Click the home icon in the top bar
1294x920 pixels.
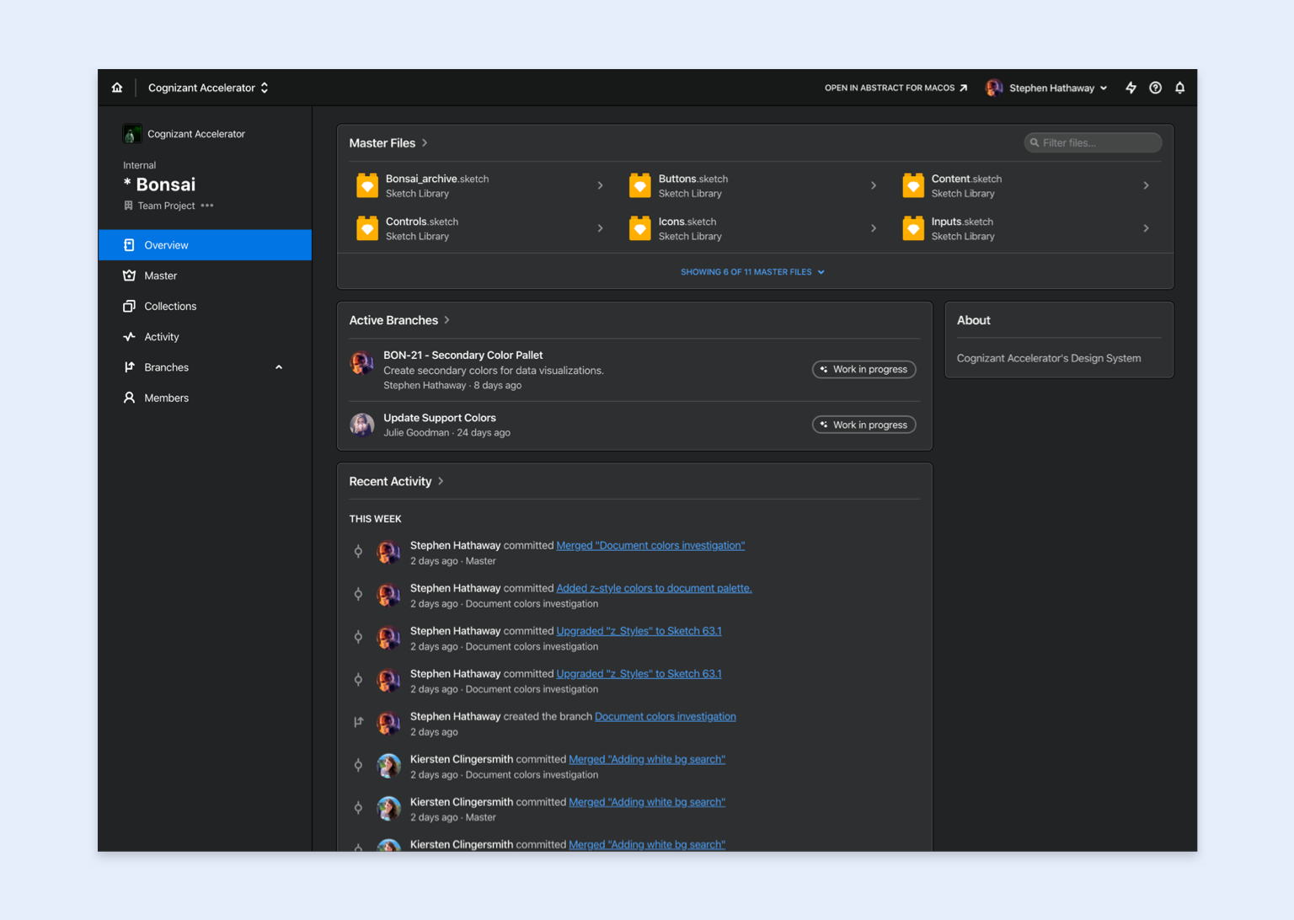tap(117, 88)
